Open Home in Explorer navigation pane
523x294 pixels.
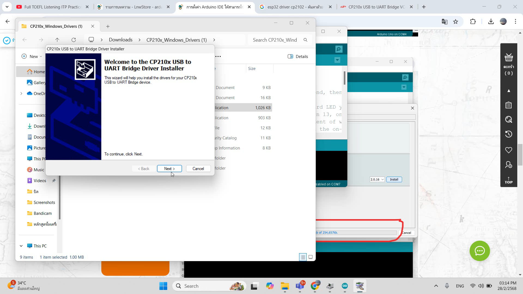click(36, 72)
